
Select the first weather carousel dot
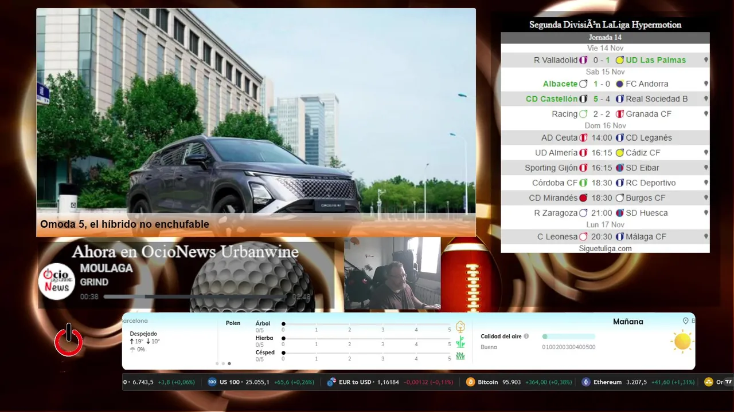[217, 363]
